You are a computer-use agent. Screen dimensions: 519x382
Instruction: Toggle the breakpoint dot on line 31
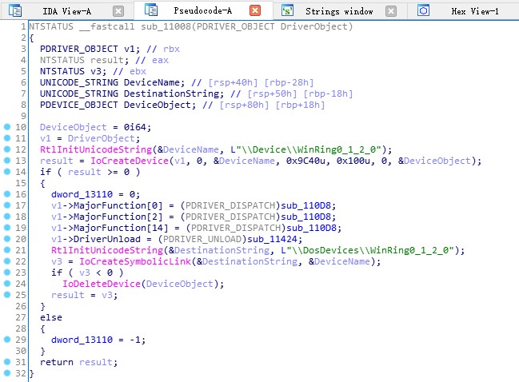(6, 362)
